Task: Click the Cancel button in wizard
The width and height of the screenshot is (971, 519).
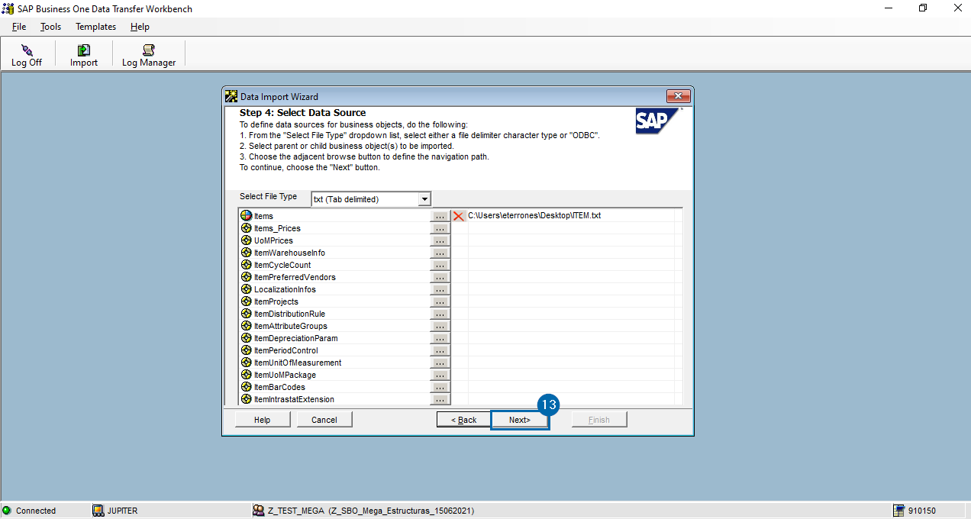Action: (324, 420)
